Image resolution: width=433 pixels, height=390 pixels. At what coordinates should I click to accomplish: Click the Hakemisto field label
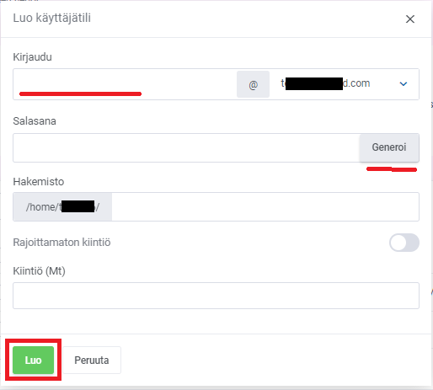click(39, 182)
